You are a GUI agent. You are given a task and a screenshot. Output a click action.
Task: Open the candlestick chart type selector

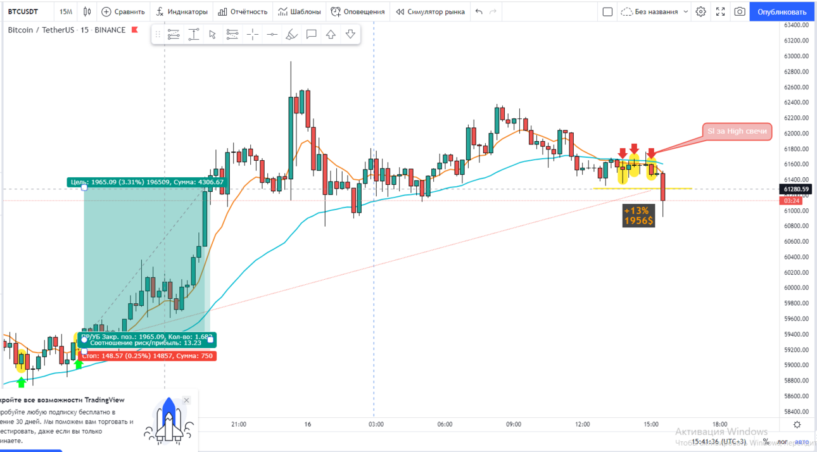click(x=87, y=11)
